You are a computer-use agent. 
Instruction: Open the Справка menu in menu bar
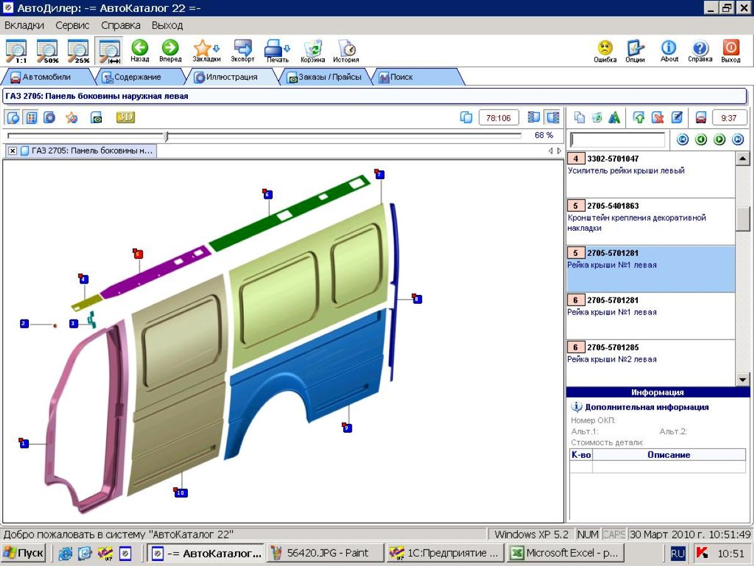coord(121,25)
